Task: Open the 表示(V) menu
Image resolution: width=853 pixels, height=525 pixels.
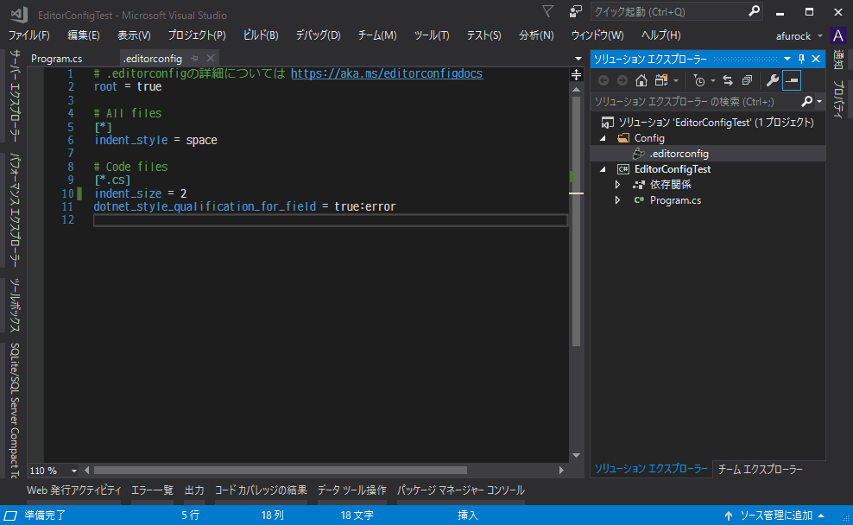Action: (134, 35)
